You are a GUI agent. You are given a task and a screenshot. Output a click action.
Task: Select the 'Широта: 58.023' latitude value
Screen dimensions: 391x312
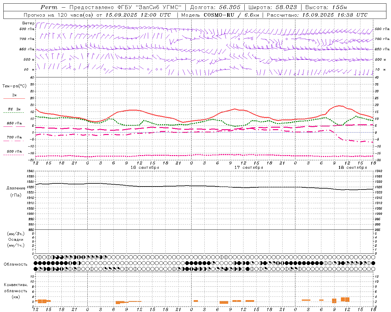pos(273,7)
